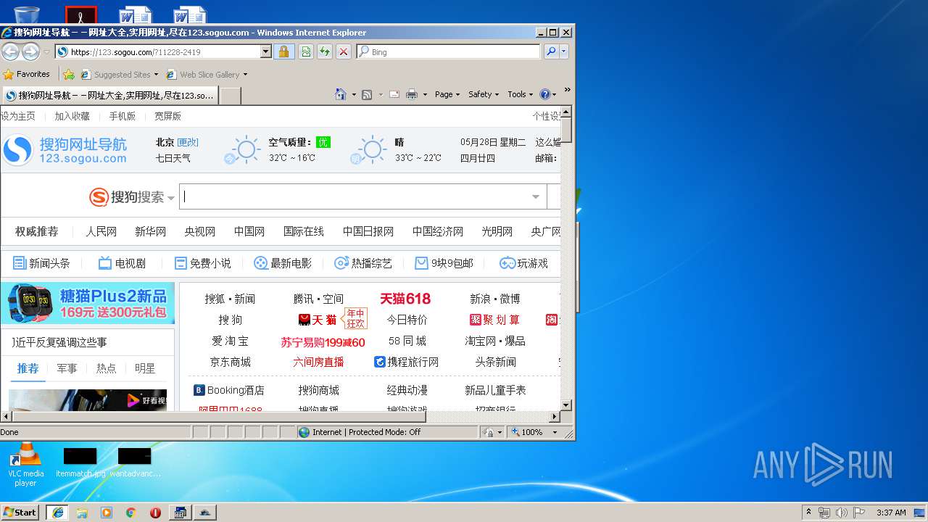Launch Internet Explorer from the taskbar

point(57,513)
